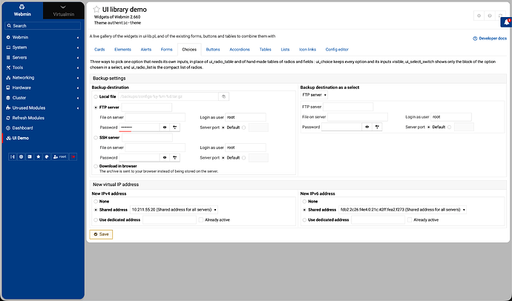512x301 pixels.
Task: Open UI Demo sidebar entry
Action: (x=21, y=138)
